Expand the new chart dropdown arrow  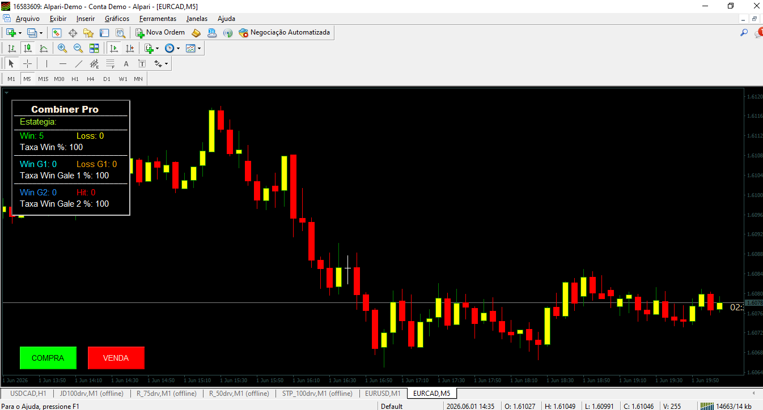point(20,33)
